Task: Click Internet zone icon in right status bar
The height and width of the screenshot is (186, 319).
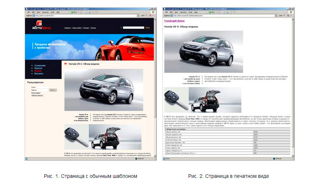Action: coord(274,159)
